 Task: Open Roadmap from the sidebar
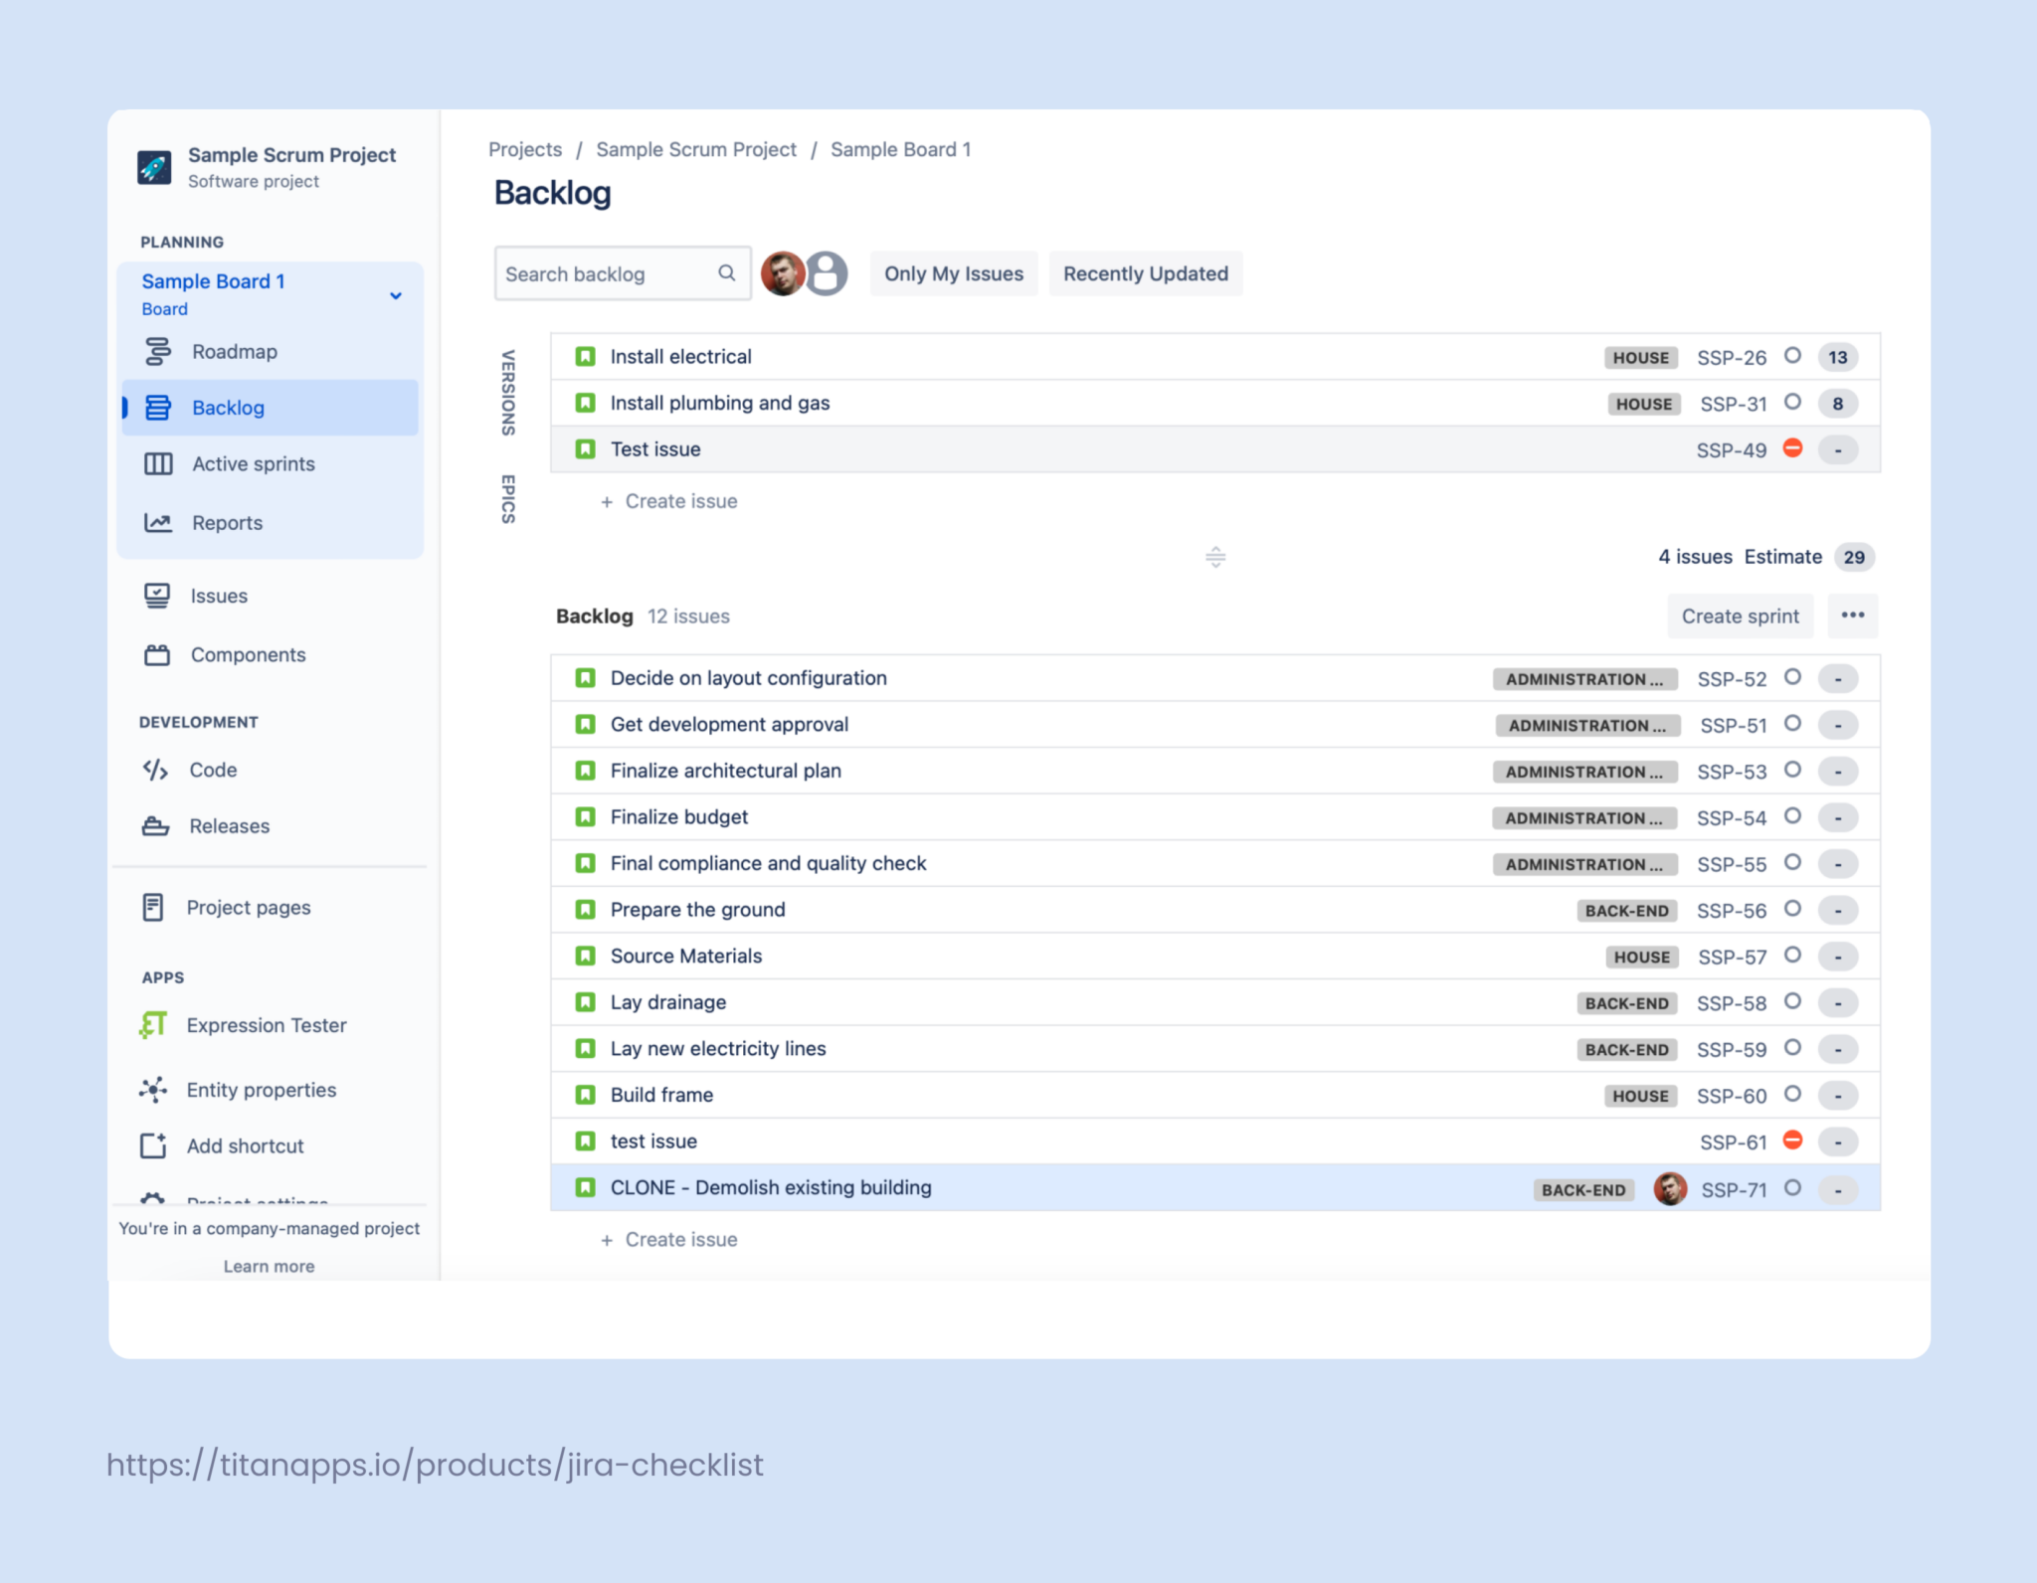pyautogui.click(x=235, y=351)
